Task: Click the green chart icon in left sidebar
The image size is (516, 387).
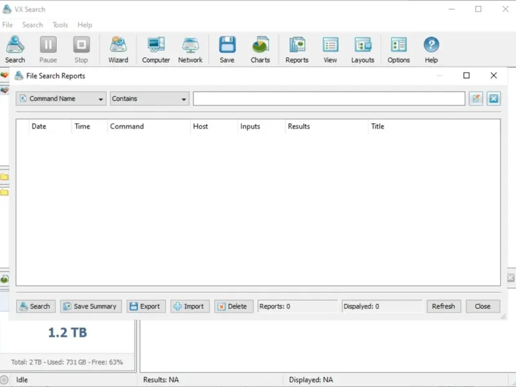Action: pyautogui.click(x=5, y=279)
